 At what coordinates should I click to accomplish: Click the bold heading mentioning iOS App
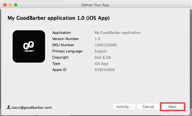59,18
